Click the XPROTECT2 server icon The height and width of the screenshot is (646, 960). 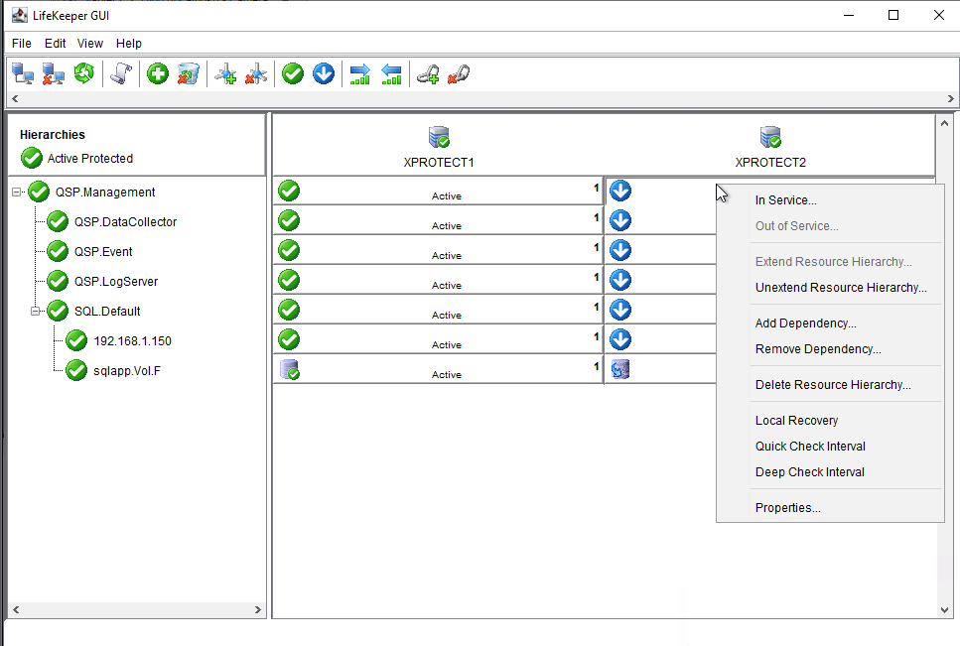pos(770,137)
